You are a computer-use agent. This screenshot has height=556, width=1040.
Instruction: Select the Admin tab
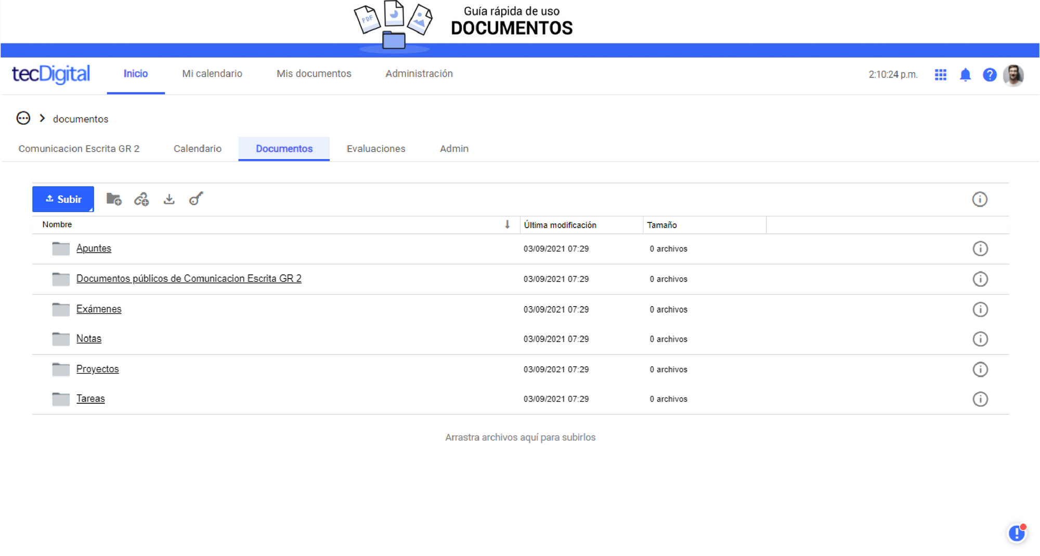point(453,149)
